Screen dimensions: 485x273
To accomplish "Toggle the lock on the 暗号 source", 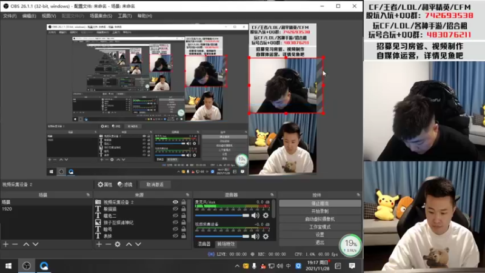I will (x=184, y=229).
